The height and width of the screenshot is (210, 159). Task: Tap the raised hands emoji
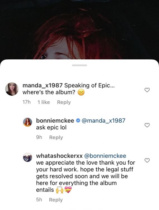pos(60,190)
